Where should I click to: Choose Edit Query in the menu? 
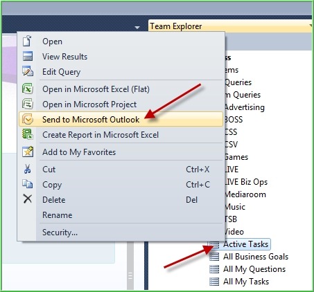(121, 72)
